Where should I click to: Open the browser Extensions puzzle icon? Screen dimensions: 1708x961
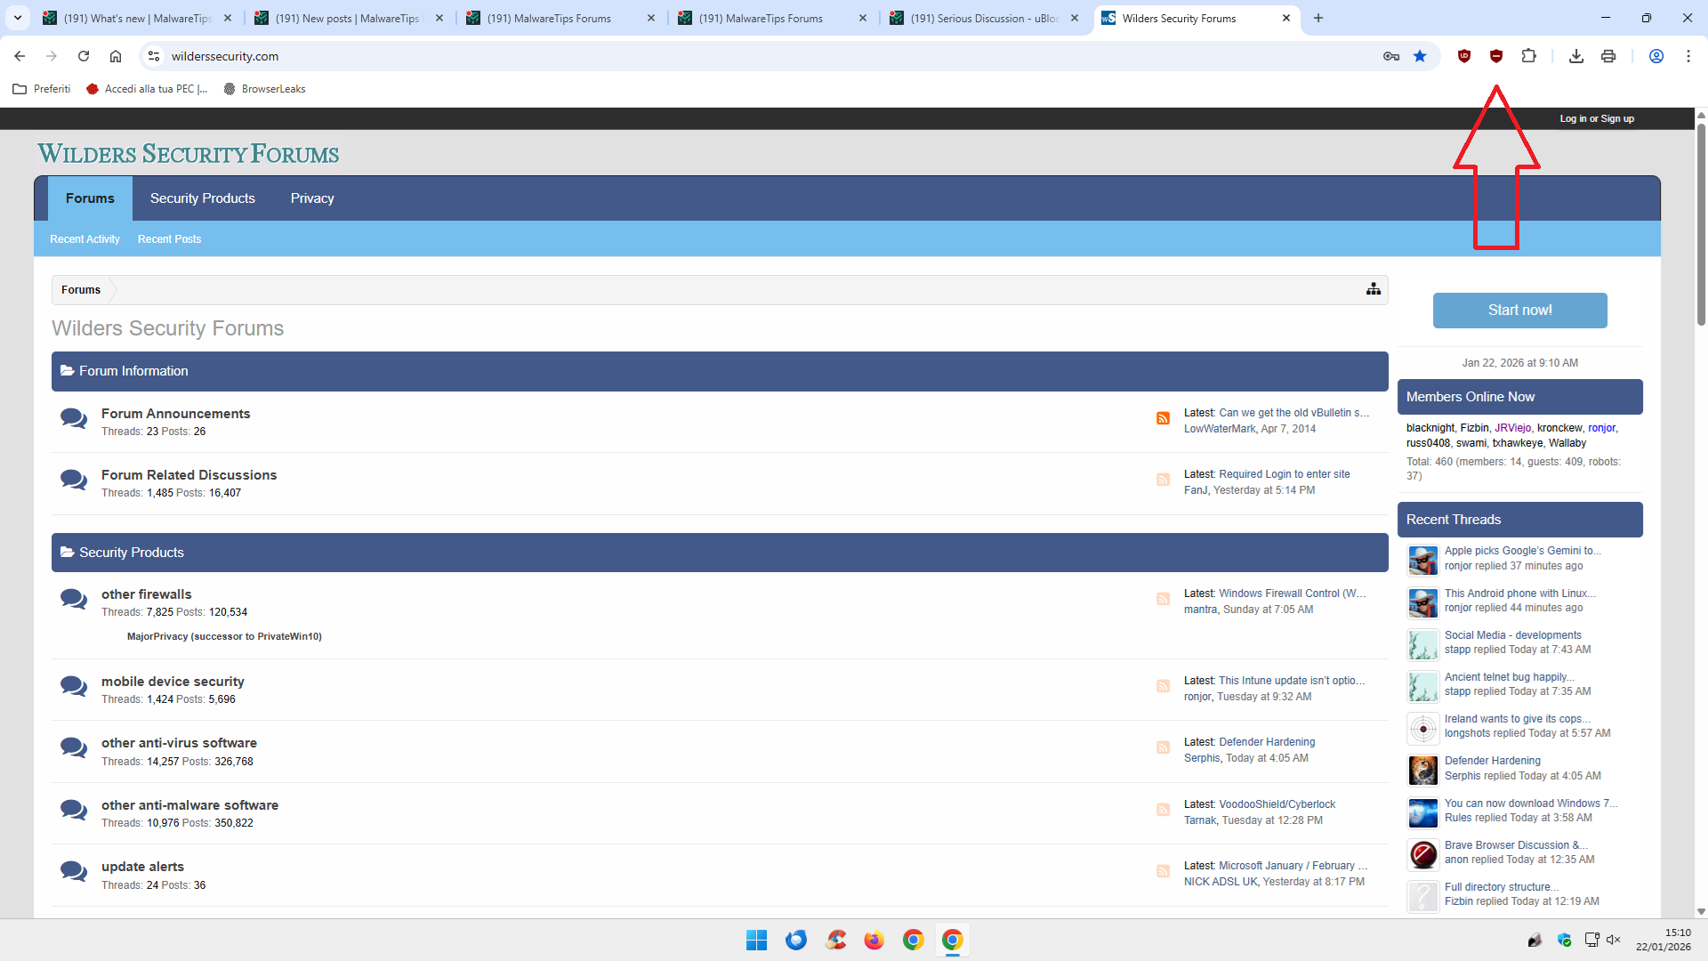(x=1528, y=56)
